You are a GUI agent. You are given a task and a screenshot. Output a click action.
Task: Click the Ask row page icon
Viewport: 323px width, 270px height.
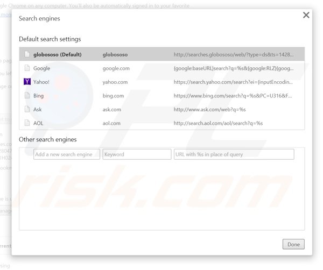tap(27, 110)
